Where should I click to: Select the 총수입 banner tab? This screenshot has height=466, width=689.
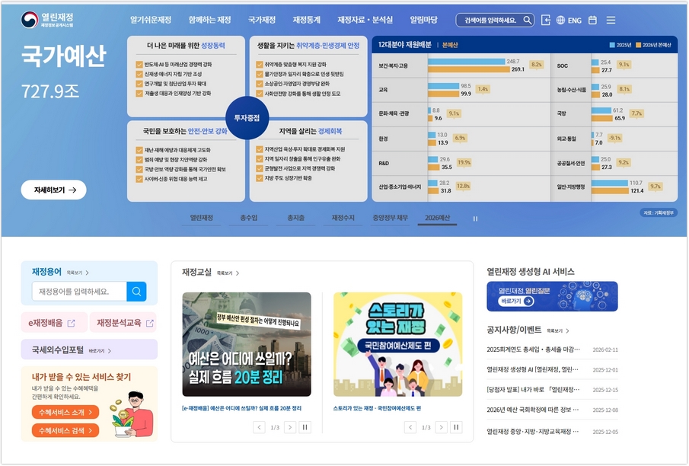point(248,219)
